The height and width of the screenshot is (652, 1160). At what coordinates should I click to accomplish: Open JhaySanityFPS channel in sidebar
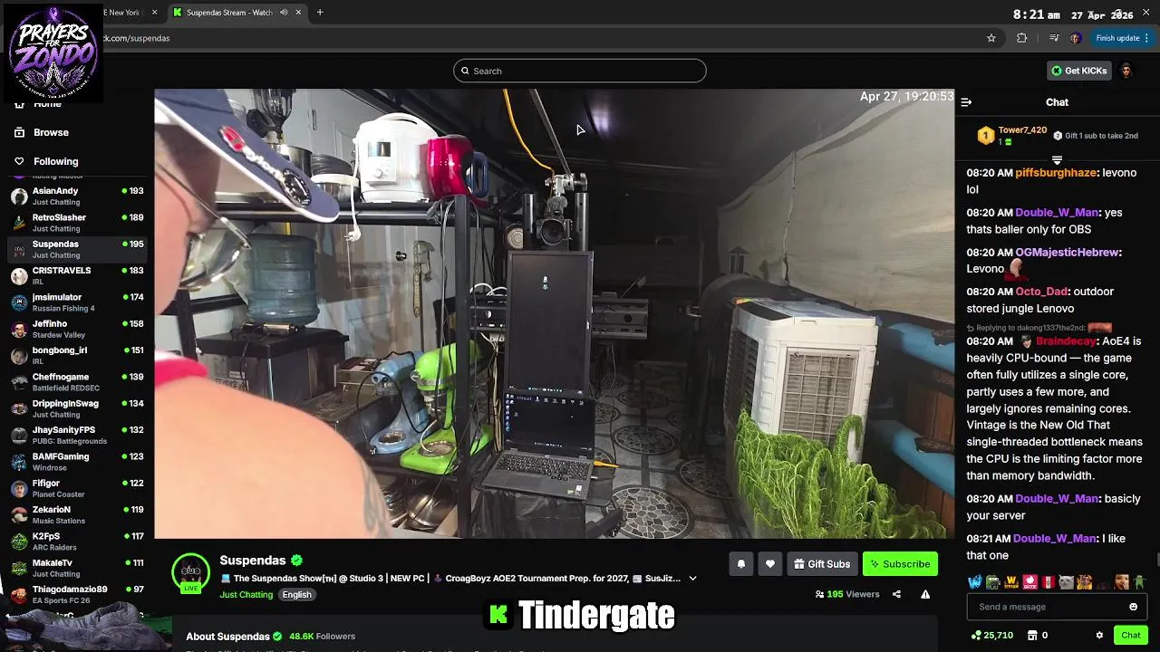77,436
